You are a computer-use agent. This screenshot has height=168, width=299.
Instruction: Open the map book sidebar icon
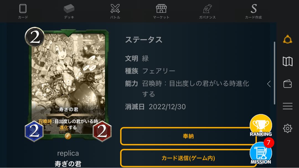coord(288,61)
